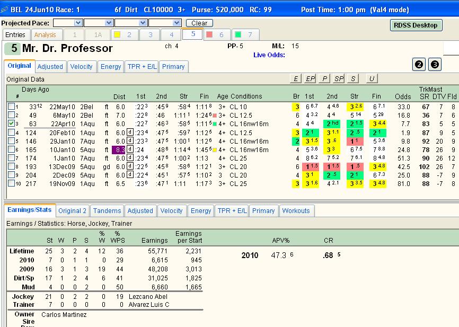Viewport: 459px width, 327px height.
Task: Click the trainer name Alvarez Luis C
Action: (149, 304)
